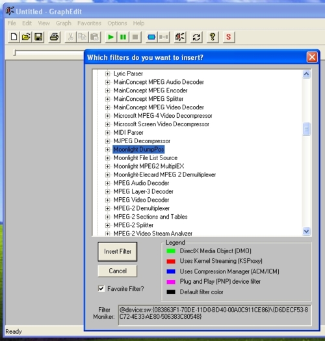Screen dimensions: 325x341
Task: Select Microsoft Screen Video Decompressor filter
Action: point(161,124)
